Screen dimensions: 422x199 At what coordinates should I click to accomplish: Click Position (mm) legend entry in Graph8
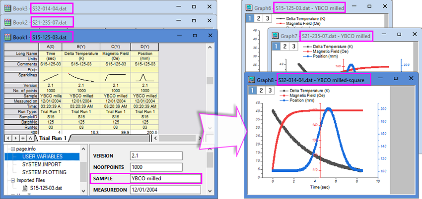click(x=296, y=100)
